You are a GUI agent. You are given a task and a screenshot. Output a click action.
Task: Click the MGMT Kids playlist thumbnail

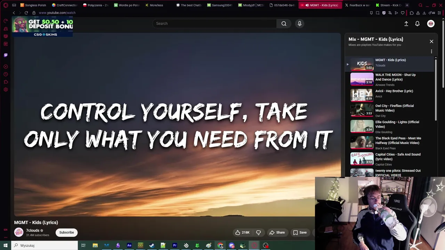[362, 64]
